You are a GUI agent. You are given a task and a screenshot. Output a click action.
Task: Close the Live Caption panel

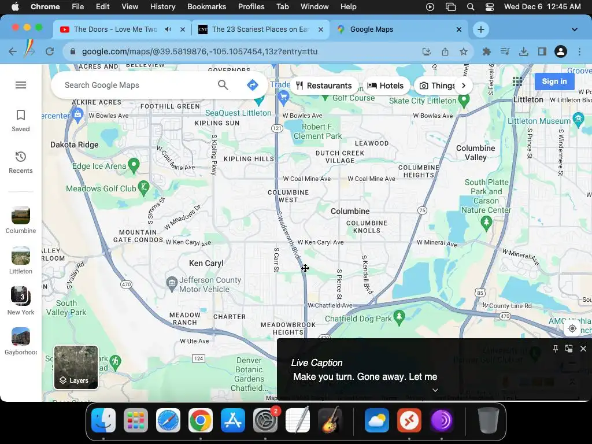[583, 349]
